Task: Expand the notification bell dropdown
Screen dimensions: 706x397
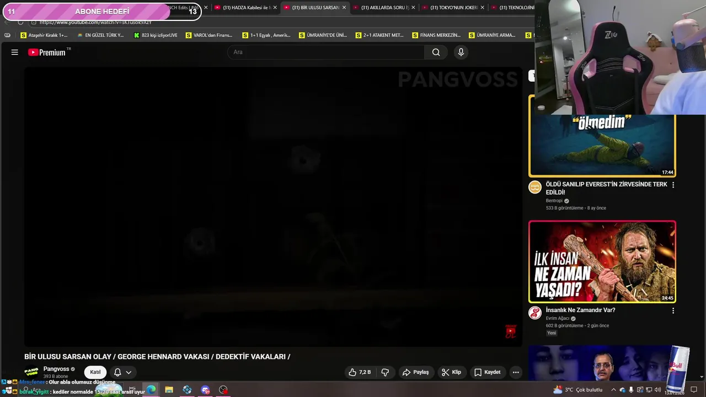Action: coord(122,372)
